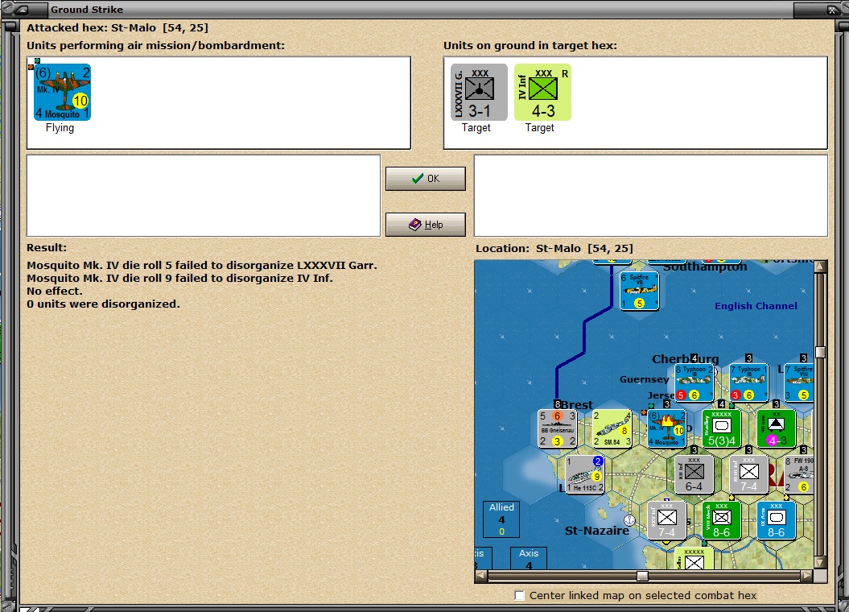This screenshot has height=612, width=849.
Task: Click the English Channel label
Action: tap(756, 305)
